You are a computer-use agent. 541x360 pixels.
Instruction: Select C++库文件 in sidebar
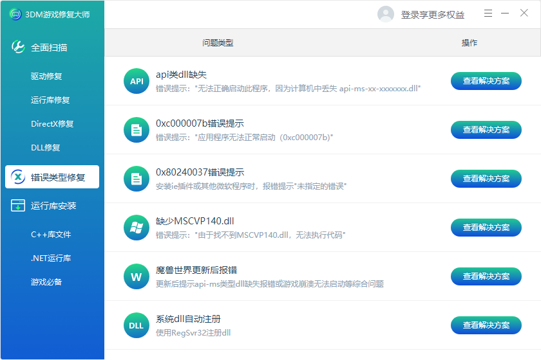[51, 234]
